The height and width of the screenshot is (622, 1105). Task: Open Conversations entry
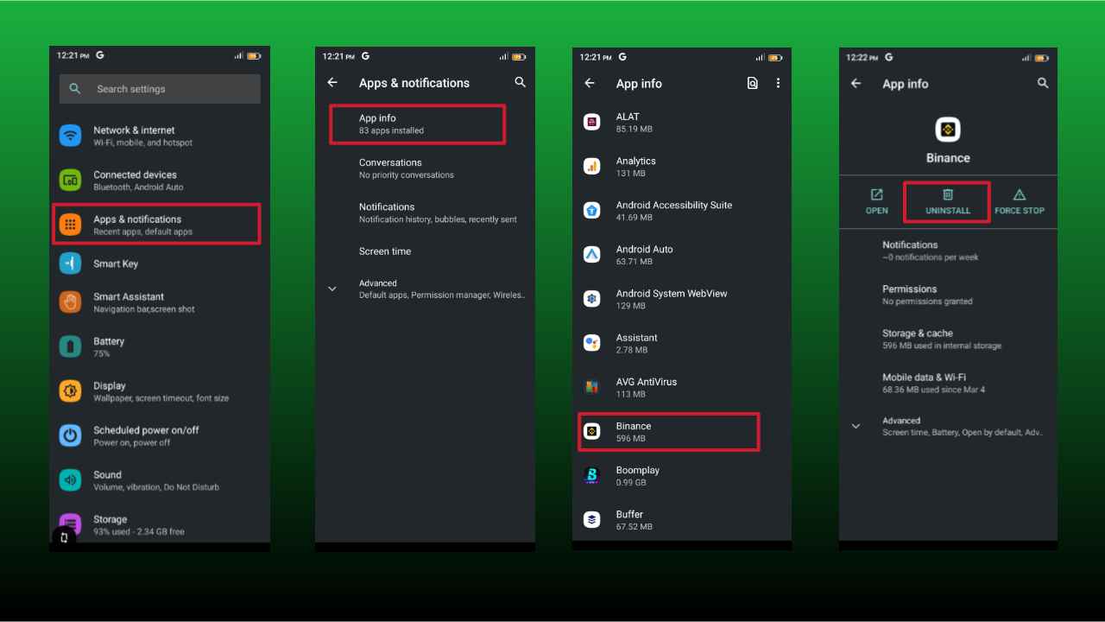[x=425, y=168]
